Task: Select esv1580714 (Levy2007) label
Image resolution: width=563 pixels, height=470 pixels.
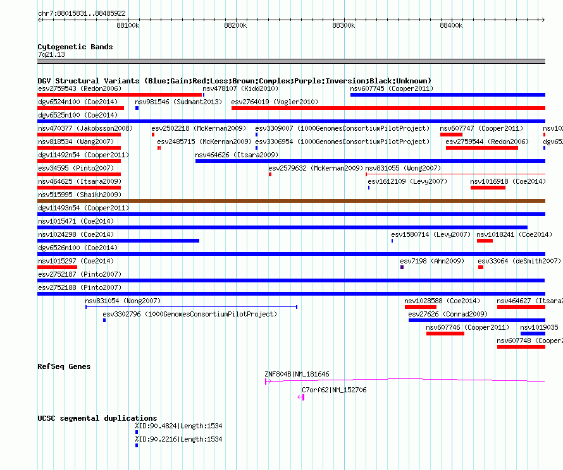Action: 431,234
